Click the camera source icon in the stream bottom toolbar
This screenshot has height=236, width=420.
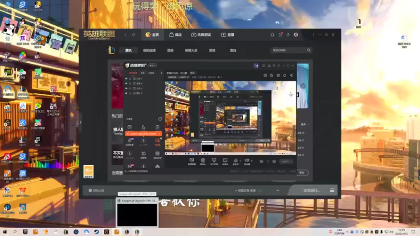click(203, 160)
